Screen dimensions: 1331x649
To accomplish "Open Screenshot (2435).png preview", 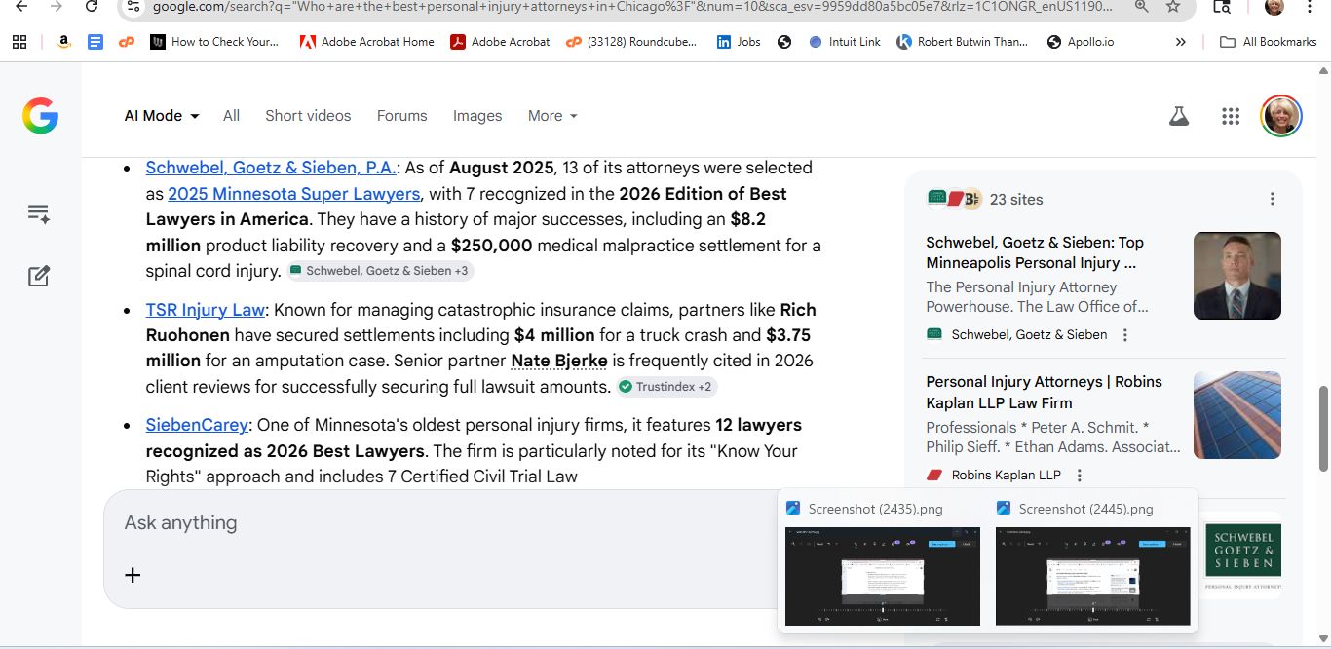I will tap(883, 564).
